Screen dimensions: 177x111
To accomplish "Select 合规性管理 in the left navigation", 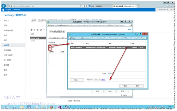I will [x=8, y=31].
